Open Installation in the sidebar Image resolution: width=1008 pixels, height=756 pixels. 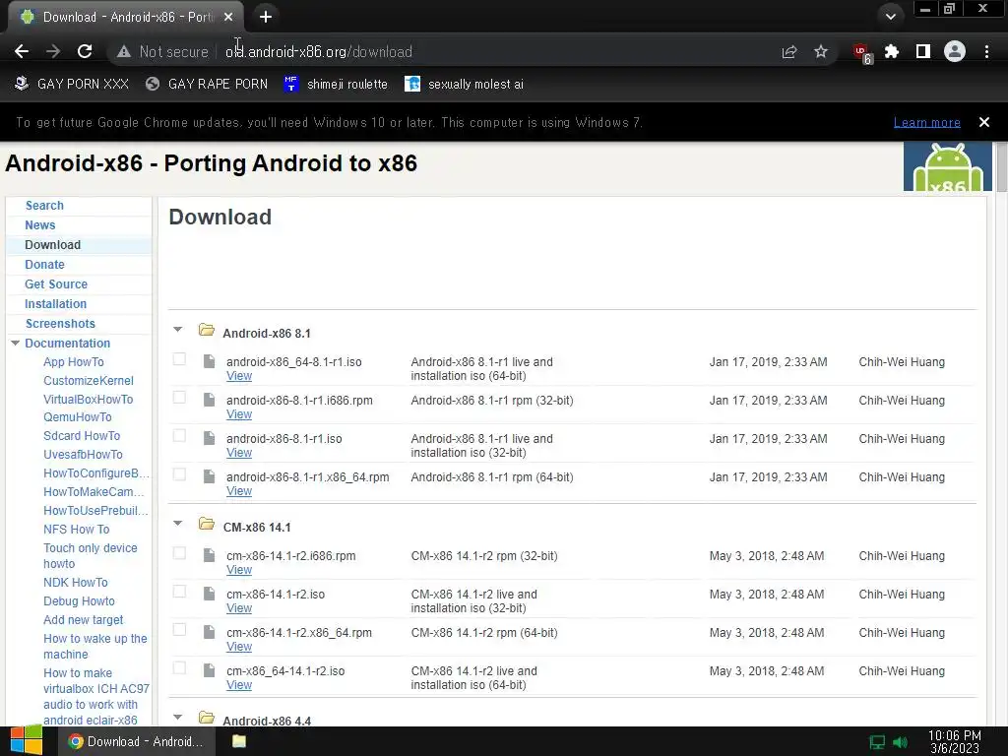coord(55,304)
